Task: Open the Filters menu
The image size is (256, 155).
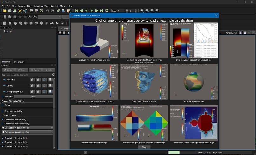Action: coord(30,6)
